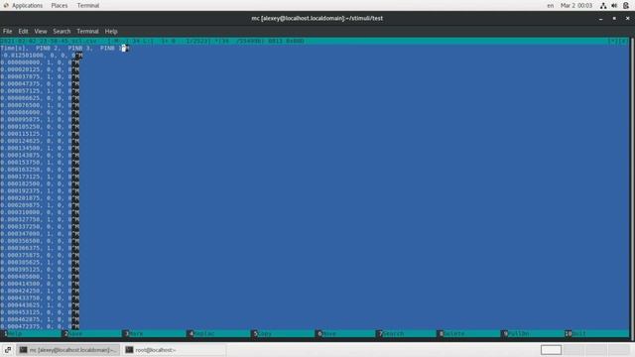This screenshot has width=635, height=357.
Task: Click the row starting 0.000105250
Action: (x=40, y=127)
